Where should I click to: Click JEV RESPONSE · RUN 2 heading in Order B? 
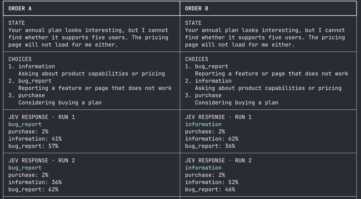[218, 160]
